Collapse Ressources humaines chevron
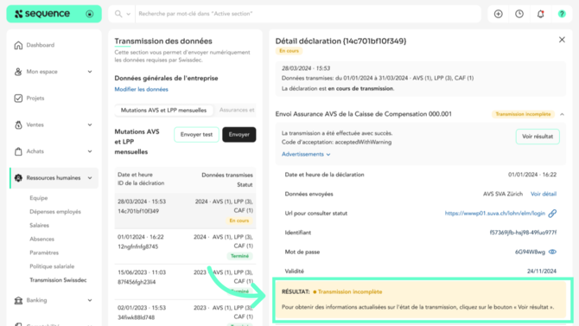 (90, 178)
